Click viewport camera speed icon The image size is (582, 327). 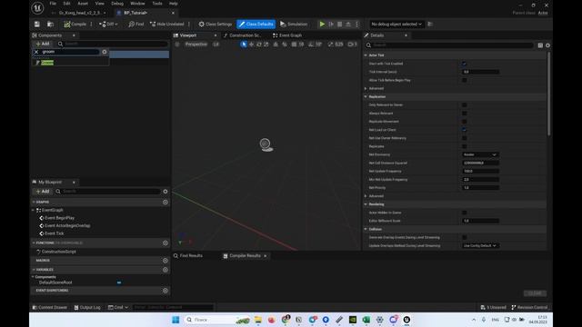pos(352,45)
